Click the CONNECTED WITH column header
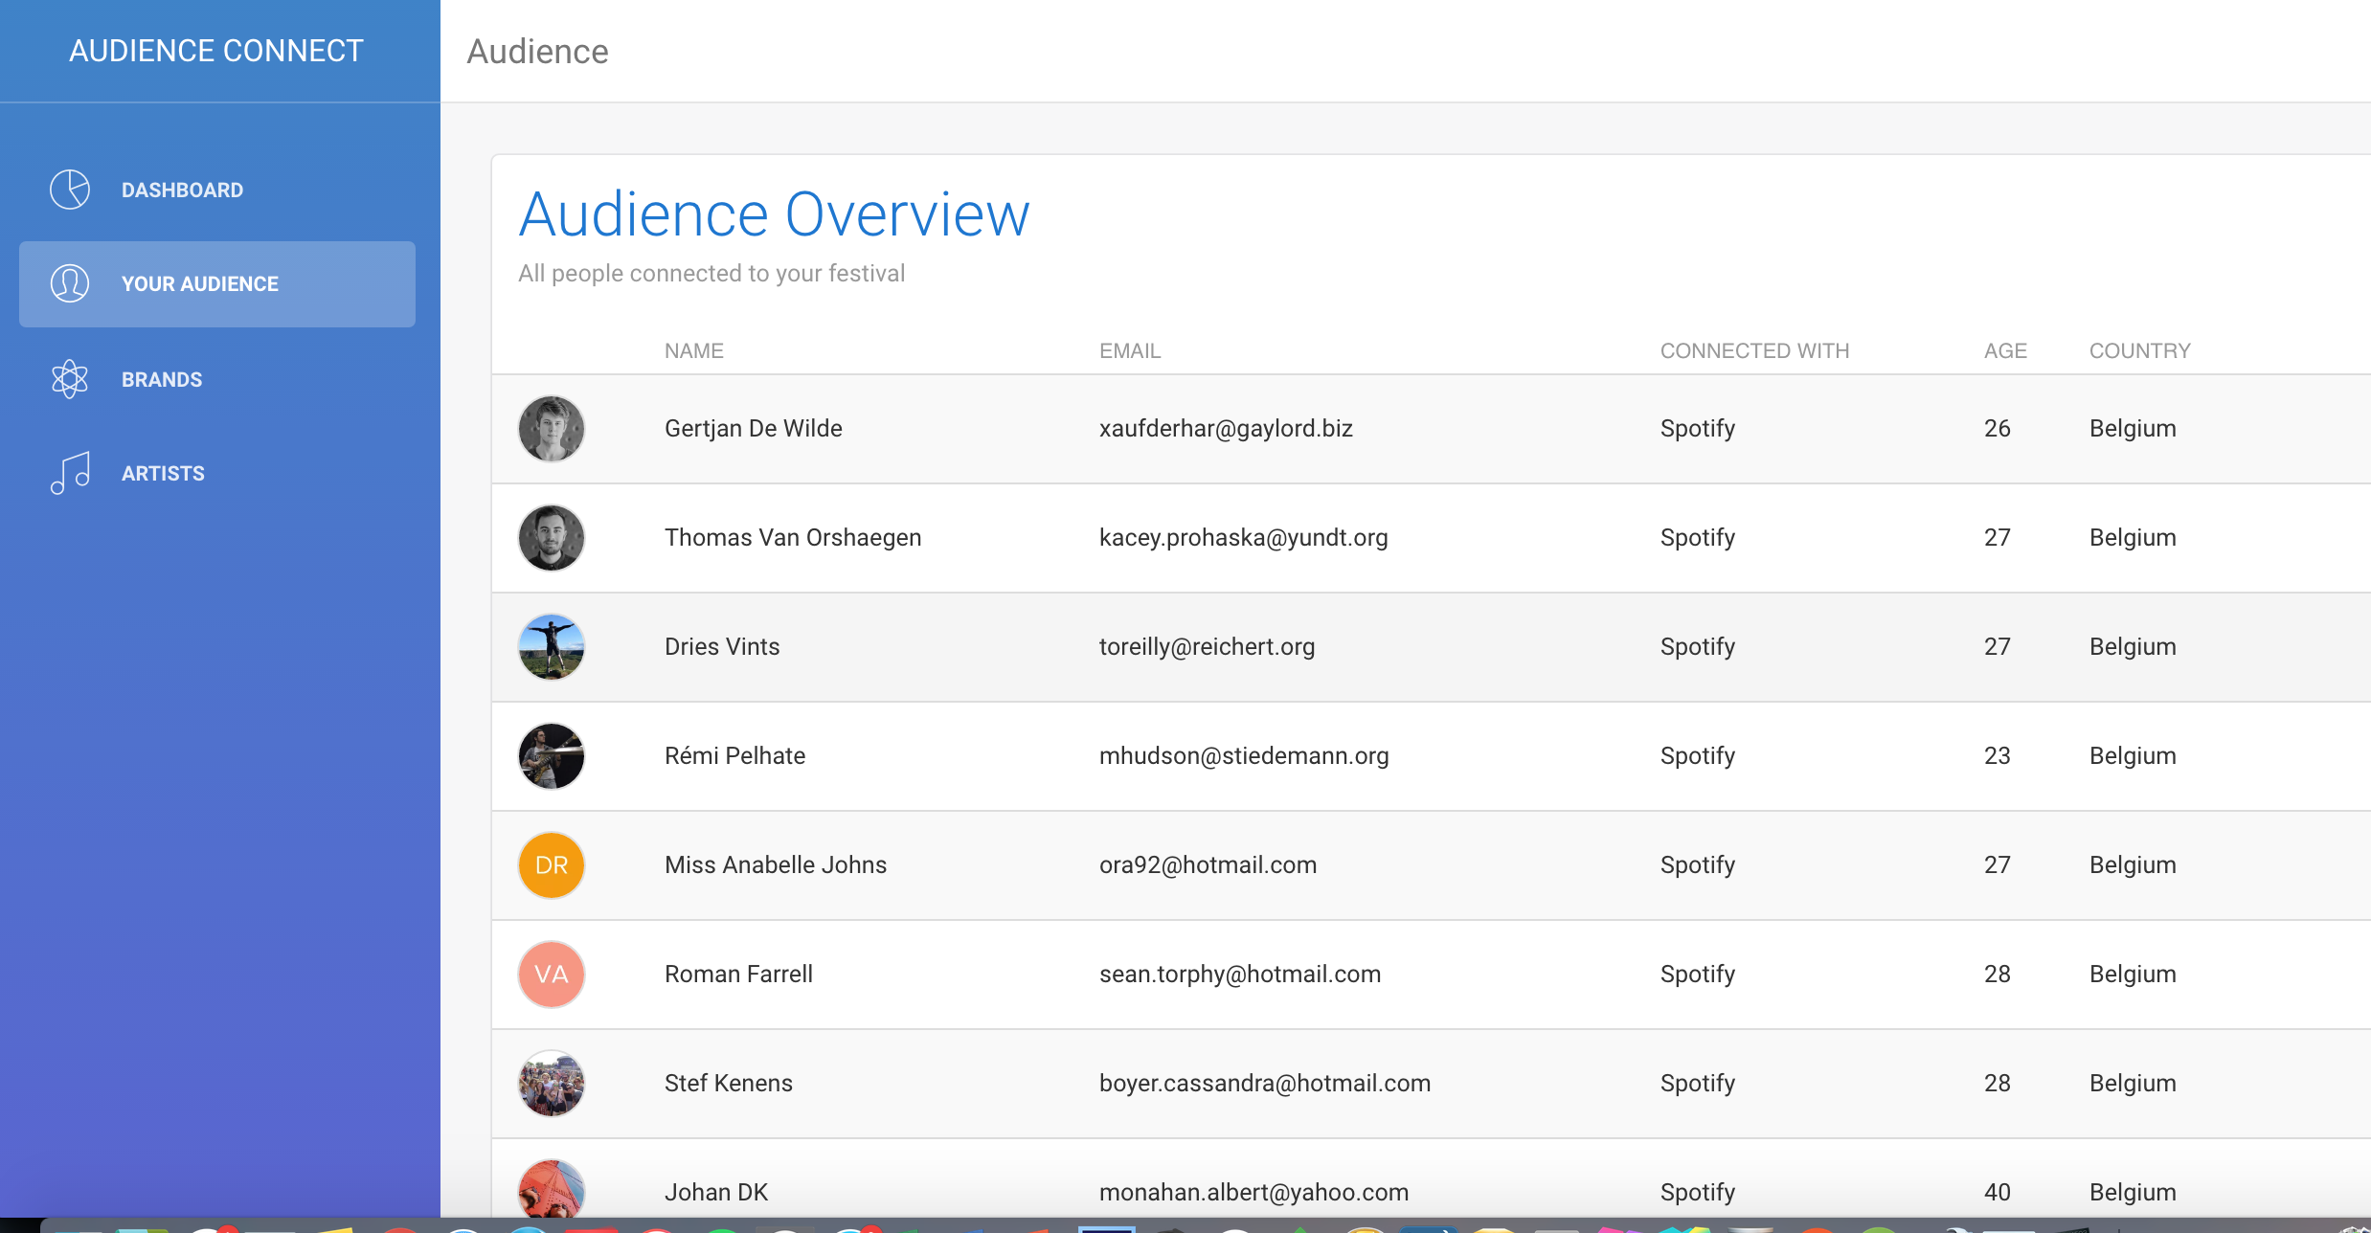Screen dimensions: 2371x1233 coord(1754,350)
